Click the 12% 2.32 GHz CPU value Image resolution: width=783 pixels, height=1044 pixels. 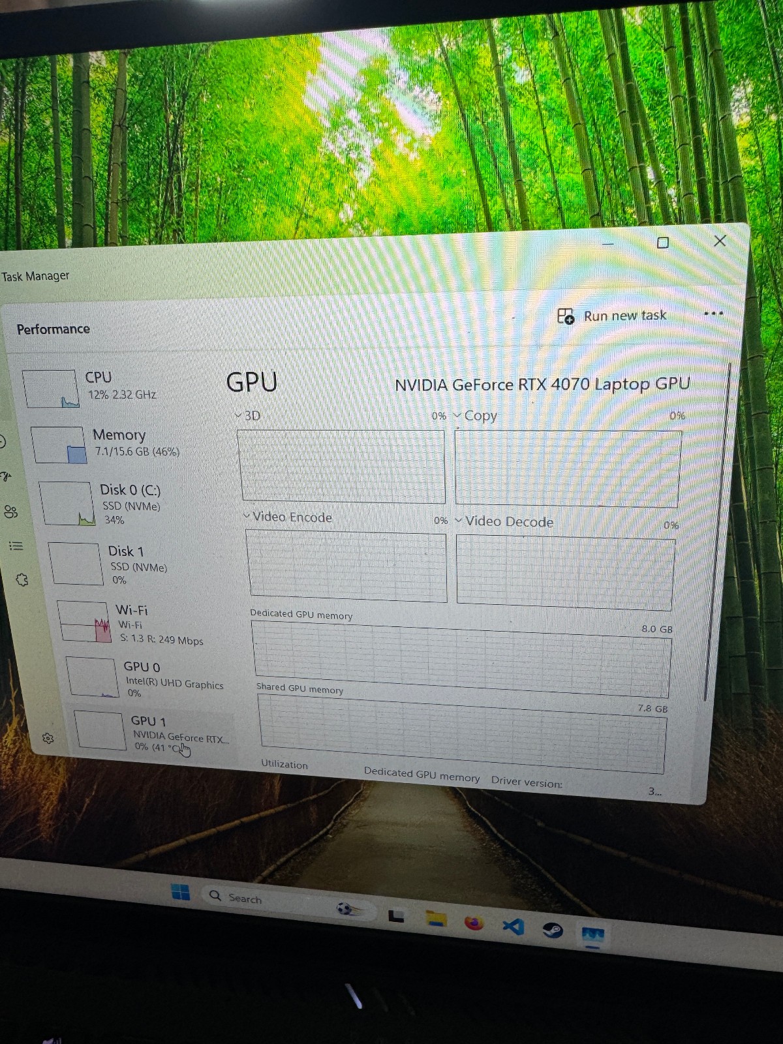pos(122,395)
